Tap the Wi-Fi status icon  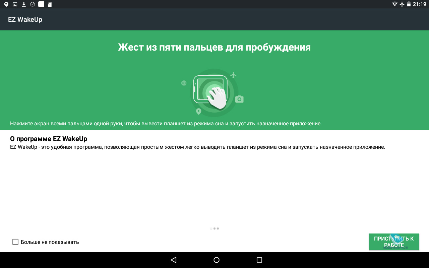pos(394,4)
